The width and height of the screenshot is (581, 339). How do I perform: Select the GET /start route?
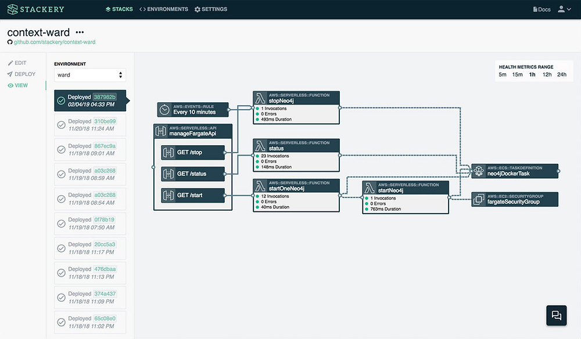tap(193, 196)
